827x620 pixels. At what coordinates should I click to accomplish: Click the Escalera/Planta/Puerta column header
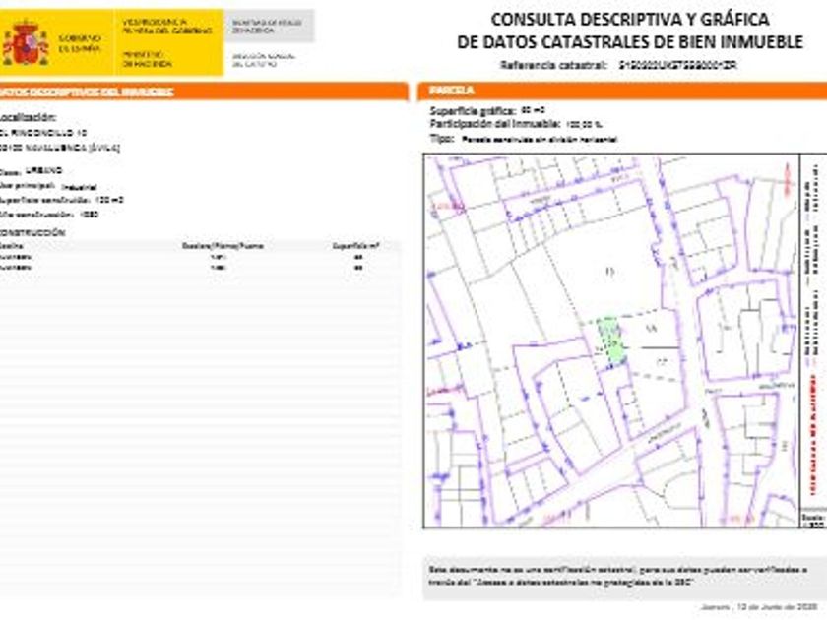(223, 246)
